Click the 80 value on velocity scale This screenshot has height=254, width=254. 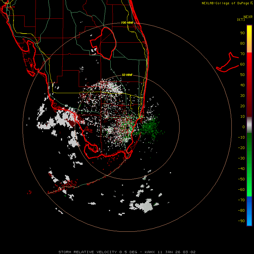click(x=242, y=43)
